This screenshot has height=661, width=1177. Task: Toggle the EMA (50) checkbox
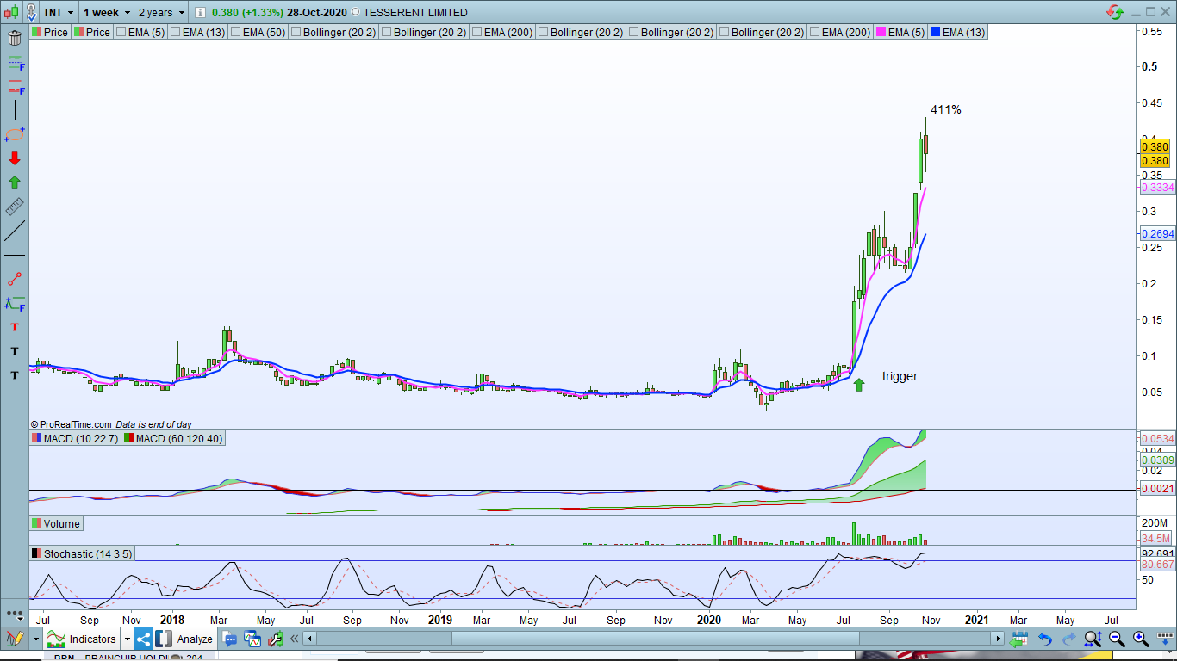click(x=236, y=32)
